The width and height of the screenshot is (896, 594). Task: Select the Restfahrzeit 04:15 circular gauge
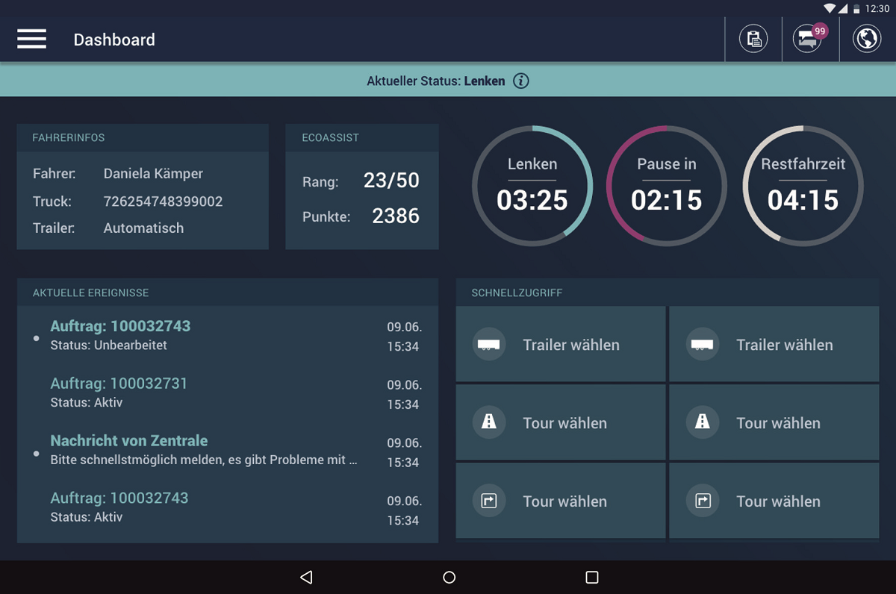click(803, 185)
